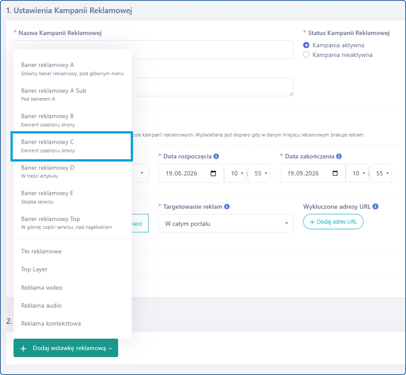Click info icon beside Targetowanie reklam
Viewport: 406px width, 375px height.
click(x=227, y=207)
